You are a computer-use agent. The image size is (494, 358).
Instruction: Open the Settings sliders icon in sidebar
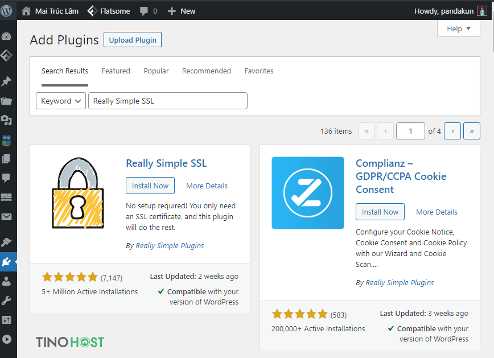click(x=6, y=320)
